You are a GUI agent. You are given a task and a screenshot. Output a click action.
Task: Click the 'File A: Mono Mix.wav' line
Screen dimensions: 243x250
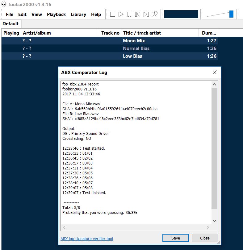81,104
